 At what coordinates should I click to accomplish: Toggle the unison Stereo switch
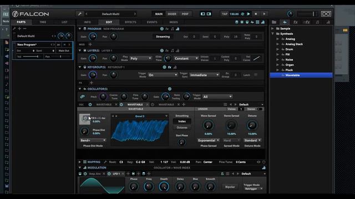point(260,109)
